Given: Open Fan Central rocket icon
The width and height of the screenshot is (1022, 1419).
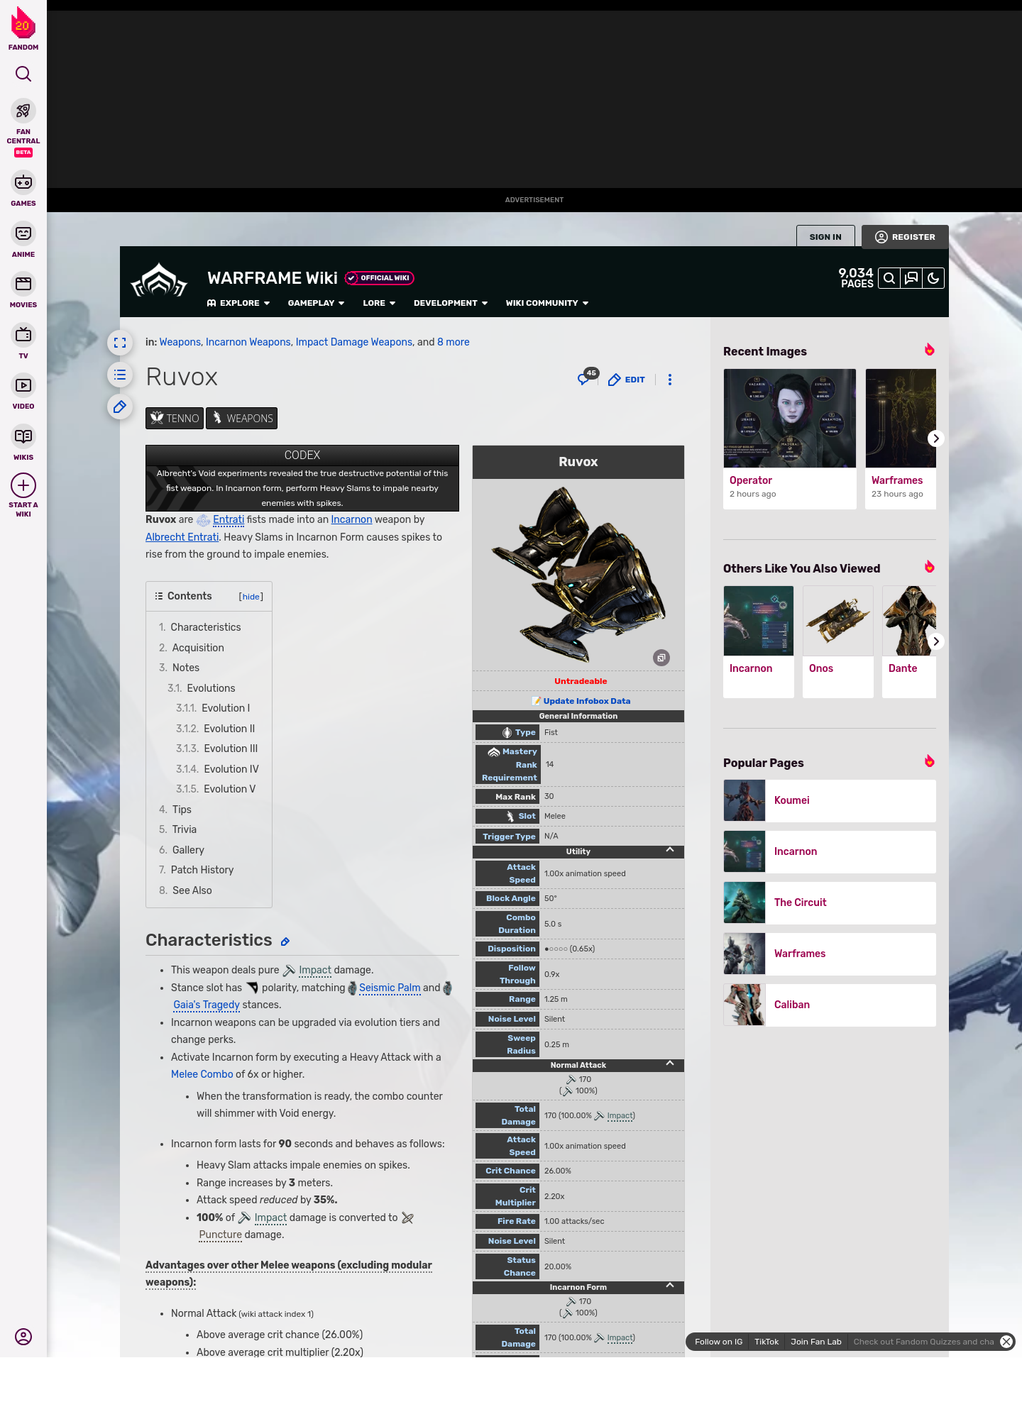Looking at the screenshot, I should 23,111.
